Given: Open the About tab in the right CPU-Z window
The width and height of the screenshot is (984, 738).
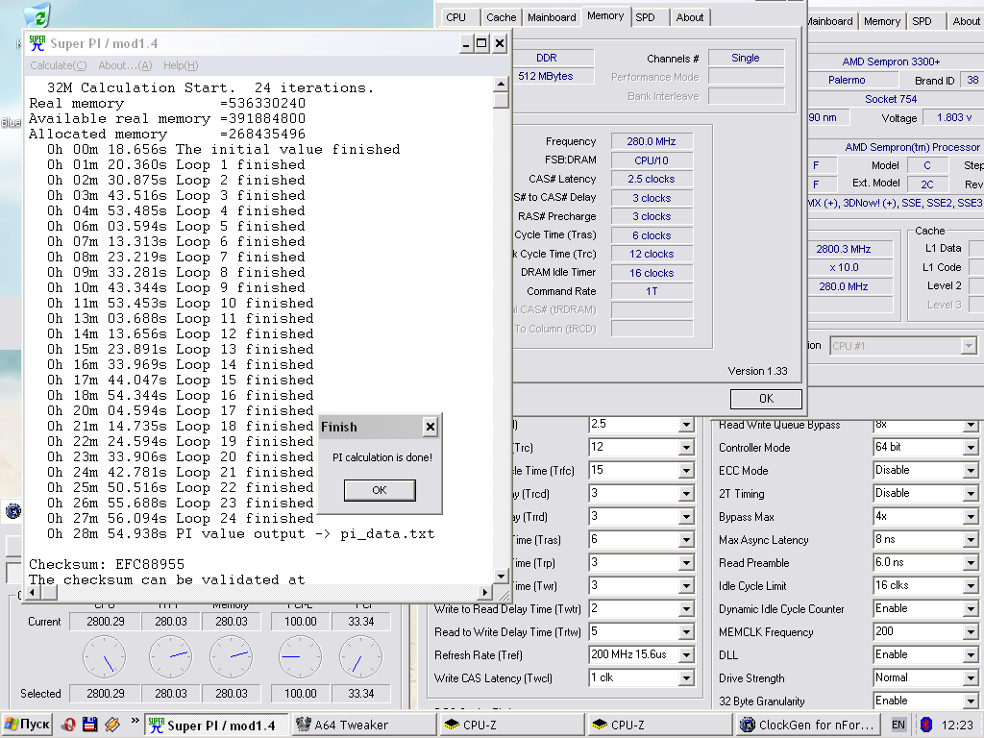Looking at the screenshot, I should 966,21.
